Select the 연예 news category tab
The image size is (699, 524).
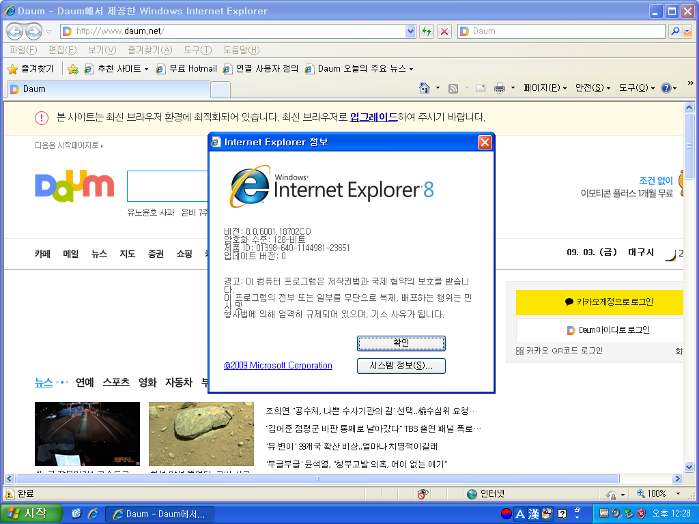(85, 383)
